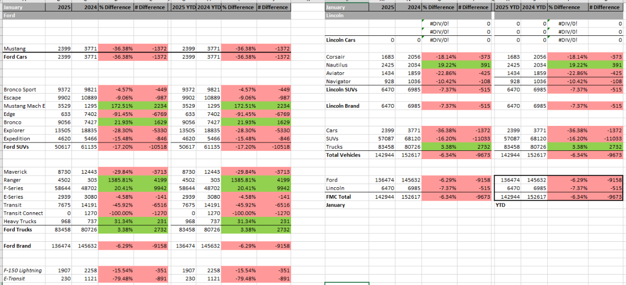Select the Lincoln table's 2024 YTD column header
The height and width of the screenshot is (285, 626).
[534, 7]
